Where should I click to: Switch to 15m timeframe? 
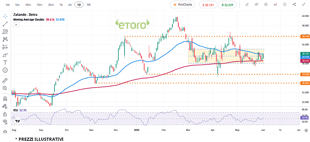tap(39, 5)
